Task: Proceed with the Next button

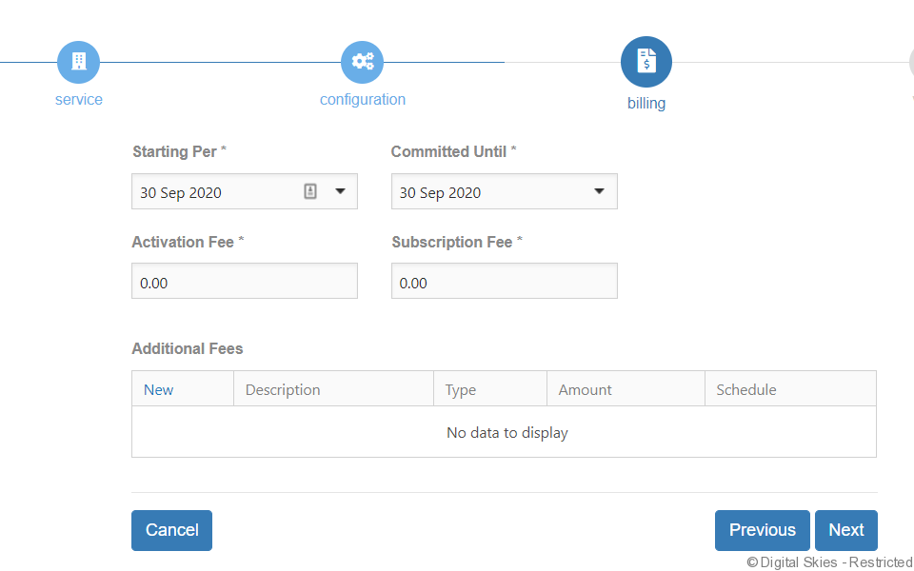Action: click(845, 531)
